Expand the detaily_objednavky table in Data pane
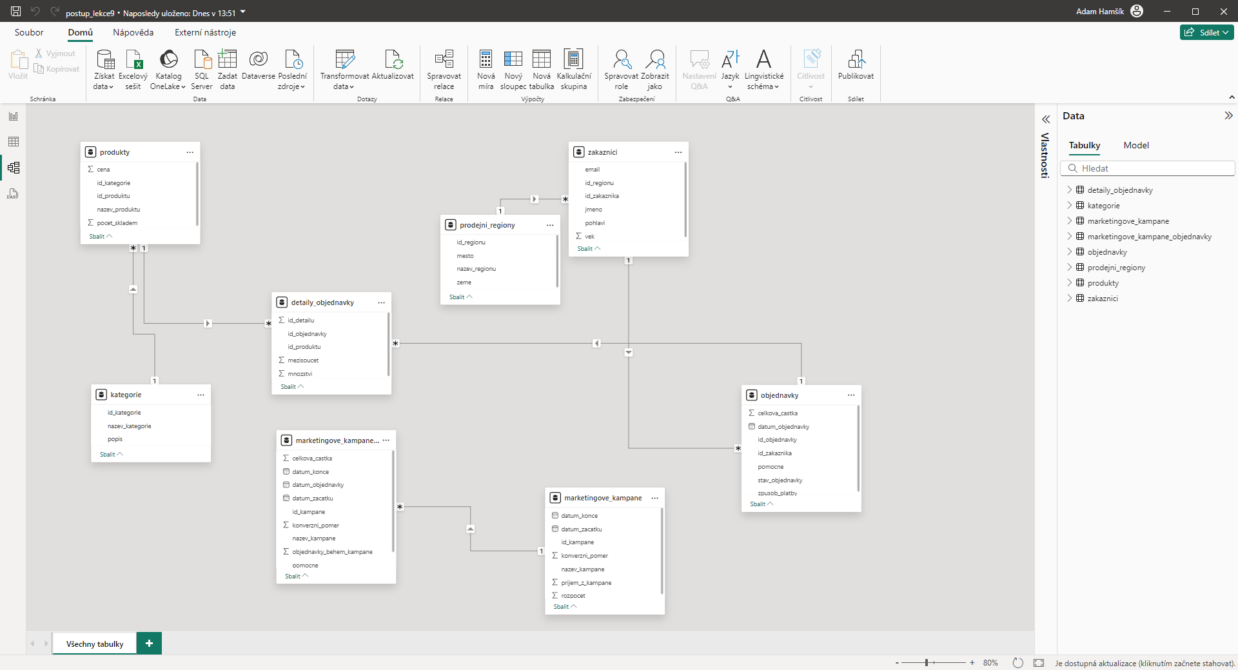 point(1069,190)
